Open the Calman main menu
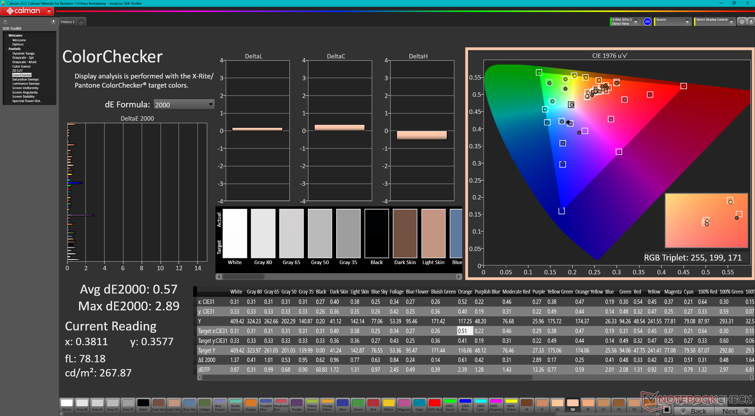This screenshot has height=416, width=755. click(x=27, y=11)
